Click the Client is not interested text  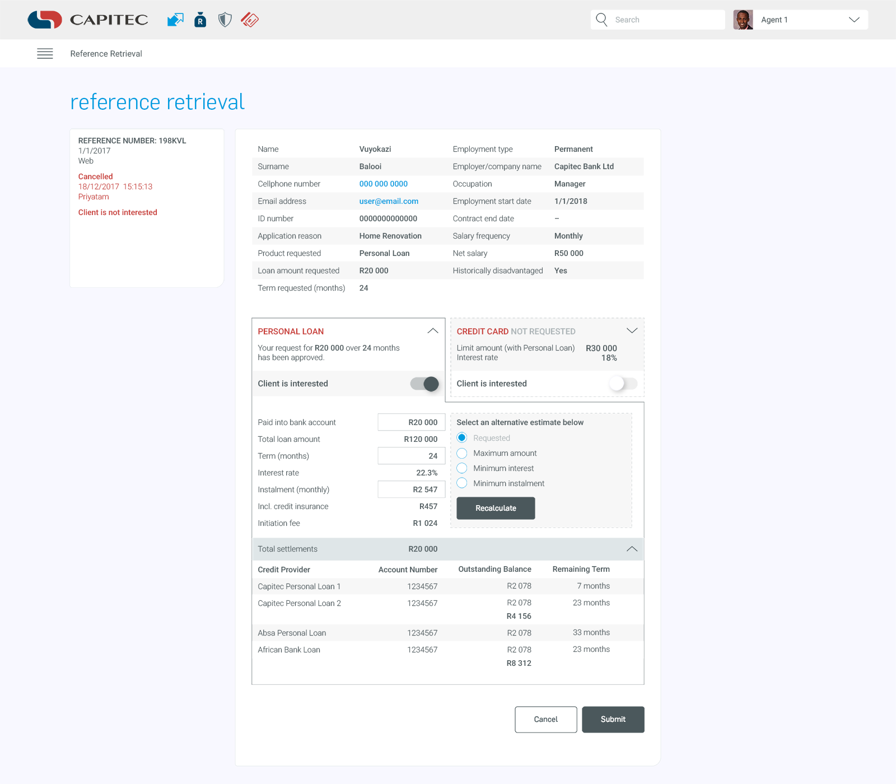[x=118, y=212]
